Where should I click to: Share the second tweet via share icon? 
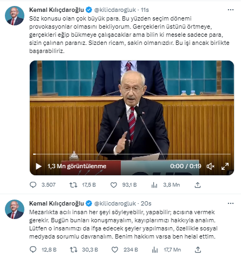click(198, 249)
